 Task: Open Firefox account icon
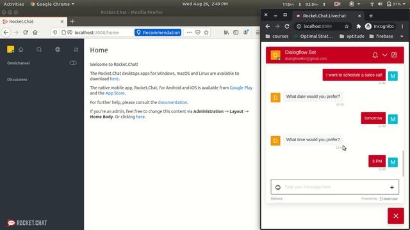pyautogui.click(x=246, y=33)
